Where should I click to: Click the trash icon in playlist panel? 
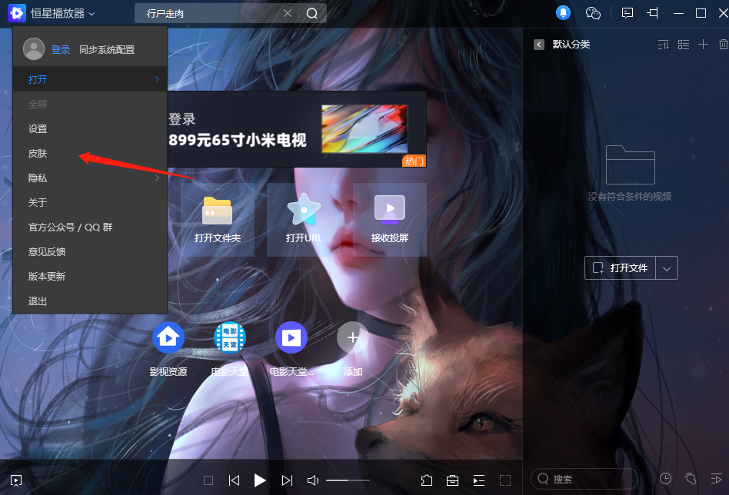pyautogui.click(x=721, y=45)
